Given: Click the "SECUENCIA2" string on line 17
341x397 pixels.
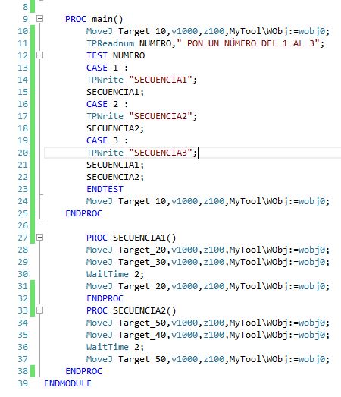Looking at the screenshot, I should (161, 116).
